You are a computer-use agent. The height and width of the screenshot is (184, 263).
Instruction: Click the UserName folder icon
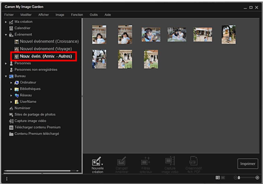click(17, 102)
